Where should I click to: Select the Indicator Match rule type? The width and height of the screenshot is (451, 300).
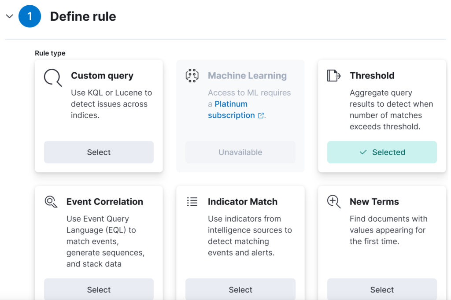click(x=240, y=289)
